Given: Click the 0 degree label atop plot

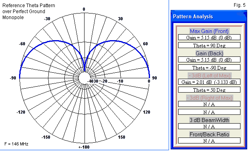Looking at the screenshot, I should [84, 9].
